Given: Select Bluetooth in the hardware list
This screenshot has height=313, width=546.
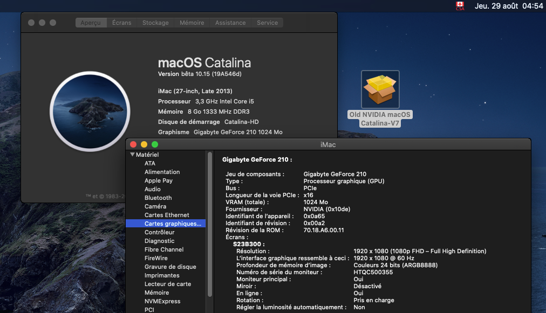Looking at the screenshot, I should tap(158, 198).
